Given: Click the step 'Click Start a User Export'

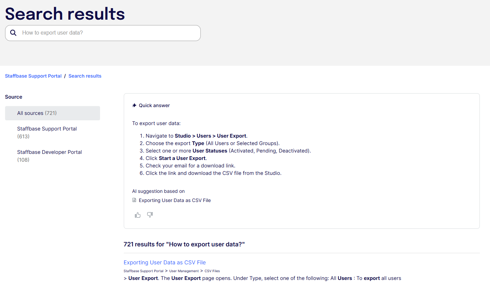Looking at the screenshot, I should (x=176, y=158).
